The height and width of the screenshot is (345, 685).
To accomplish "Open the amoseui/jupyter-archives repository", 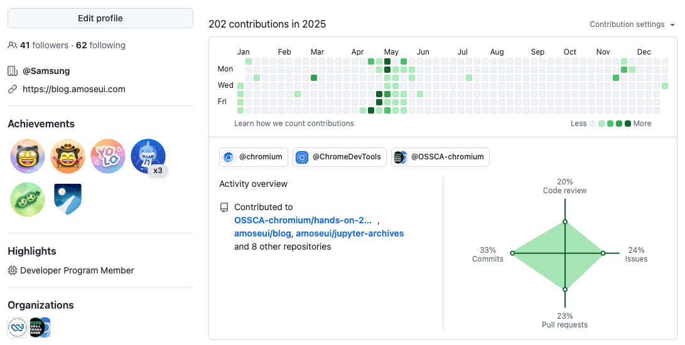I will [x=350, y=233].
